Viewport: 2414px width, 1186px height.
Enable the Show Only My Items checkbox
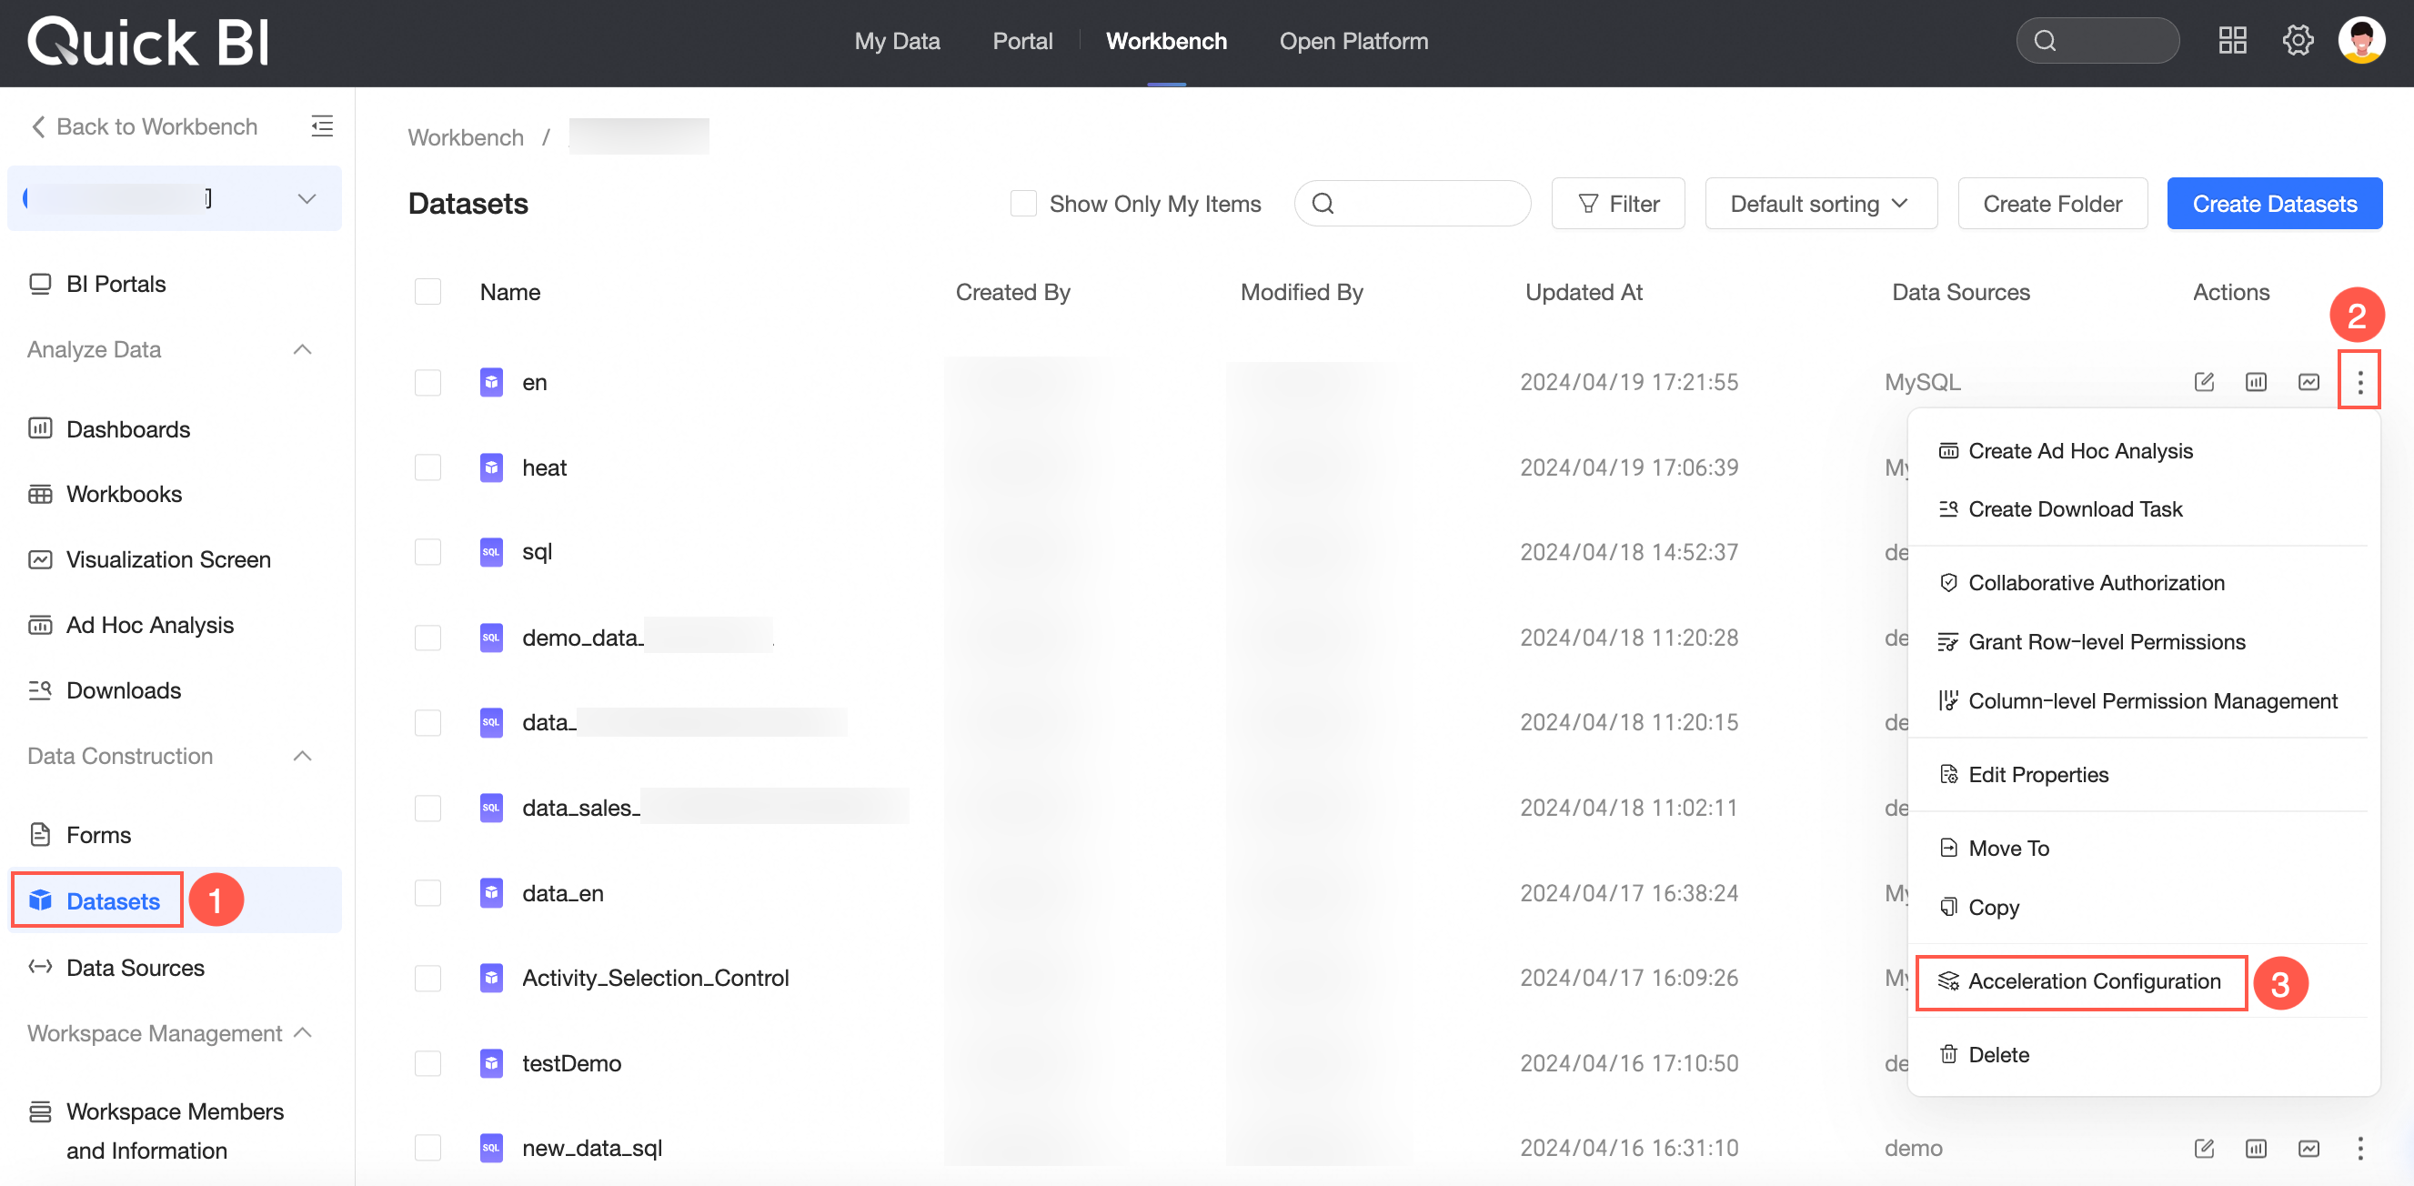pyautogui.click(x=1023, y=204)
